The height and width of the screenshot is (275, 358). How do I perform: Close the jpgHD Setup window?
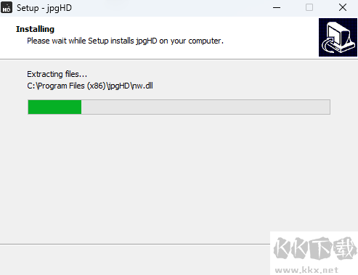coord(343,8)
